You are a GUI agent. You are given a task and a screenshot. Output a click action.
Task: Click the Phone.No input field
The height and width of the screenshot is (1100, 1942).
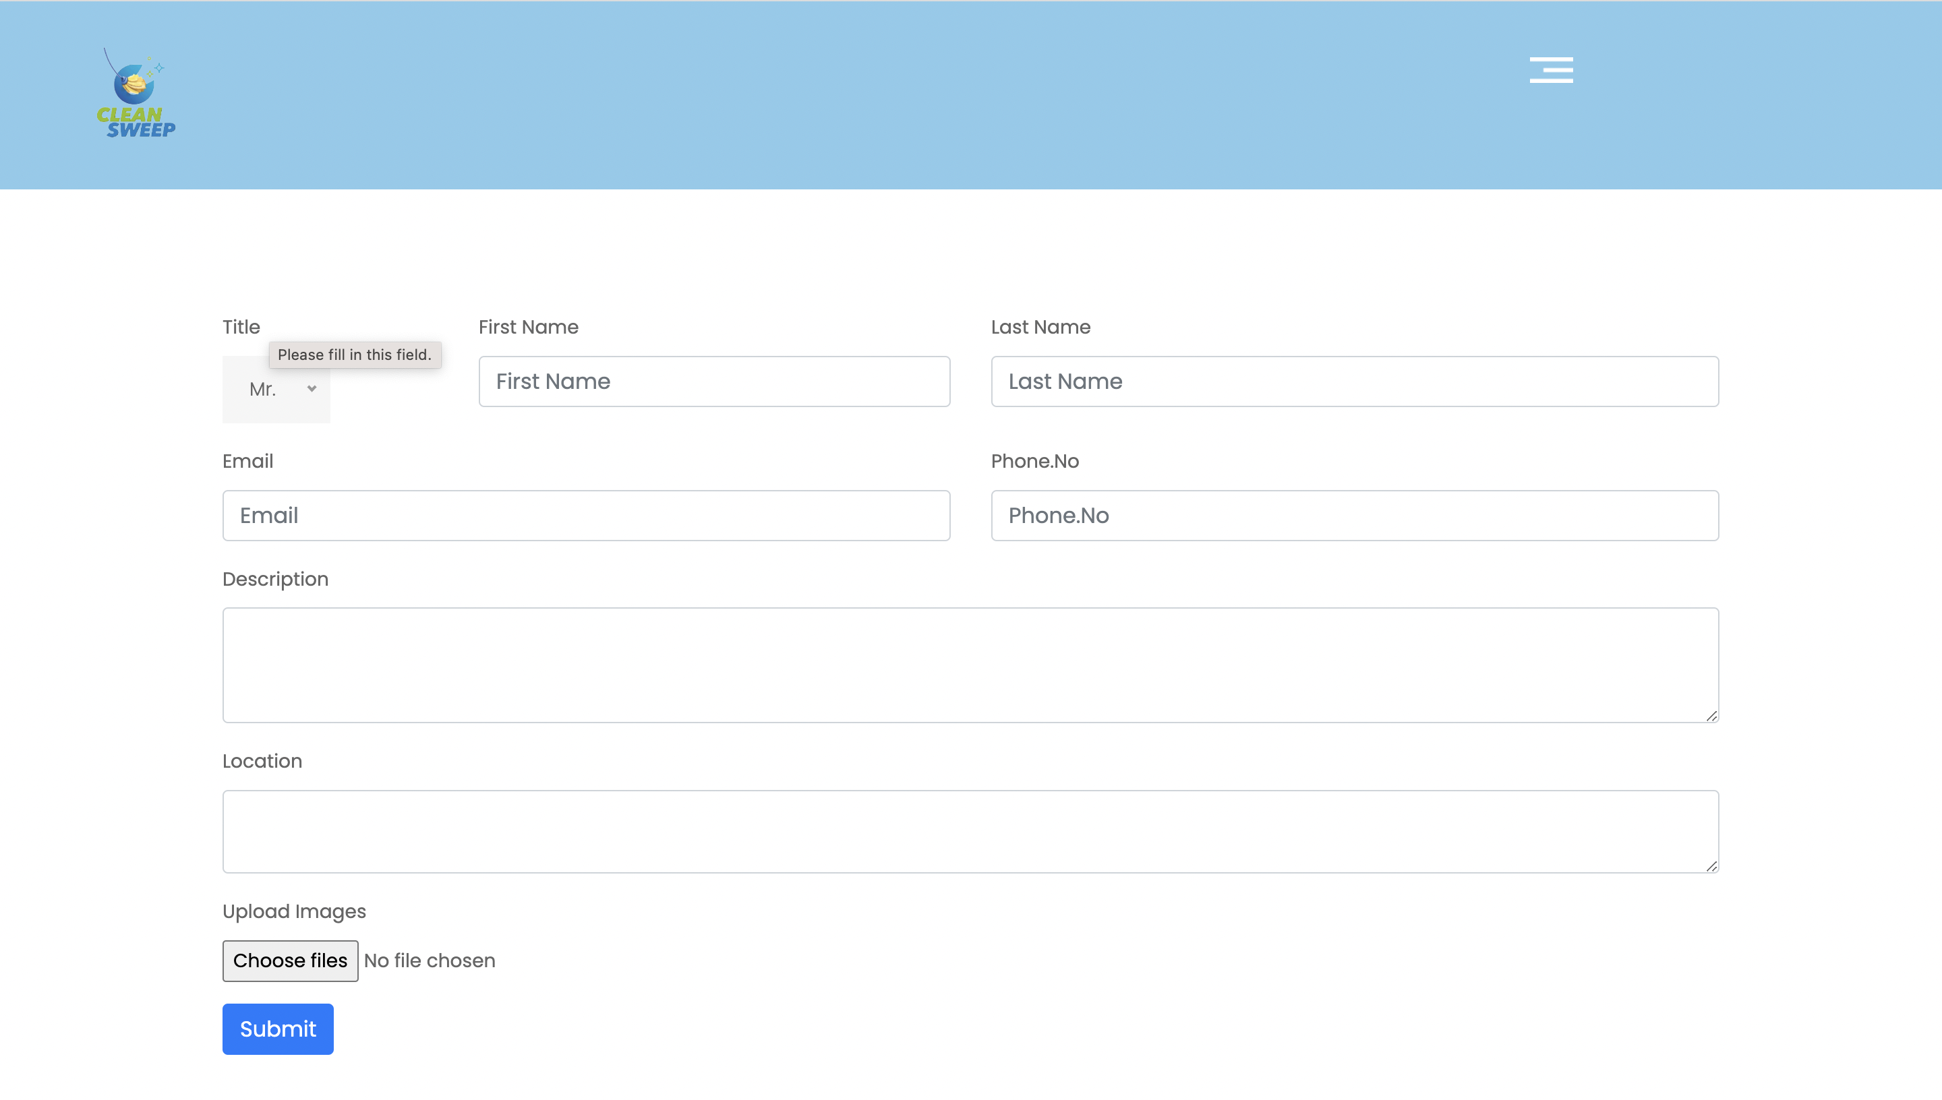pos(1354,515)
